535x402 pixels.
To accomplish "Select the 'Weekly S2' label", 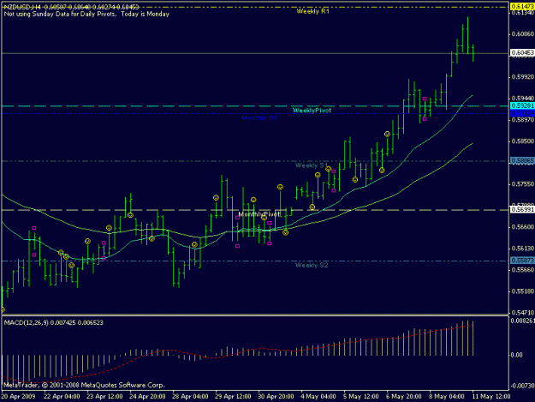I will coord(312,265).
